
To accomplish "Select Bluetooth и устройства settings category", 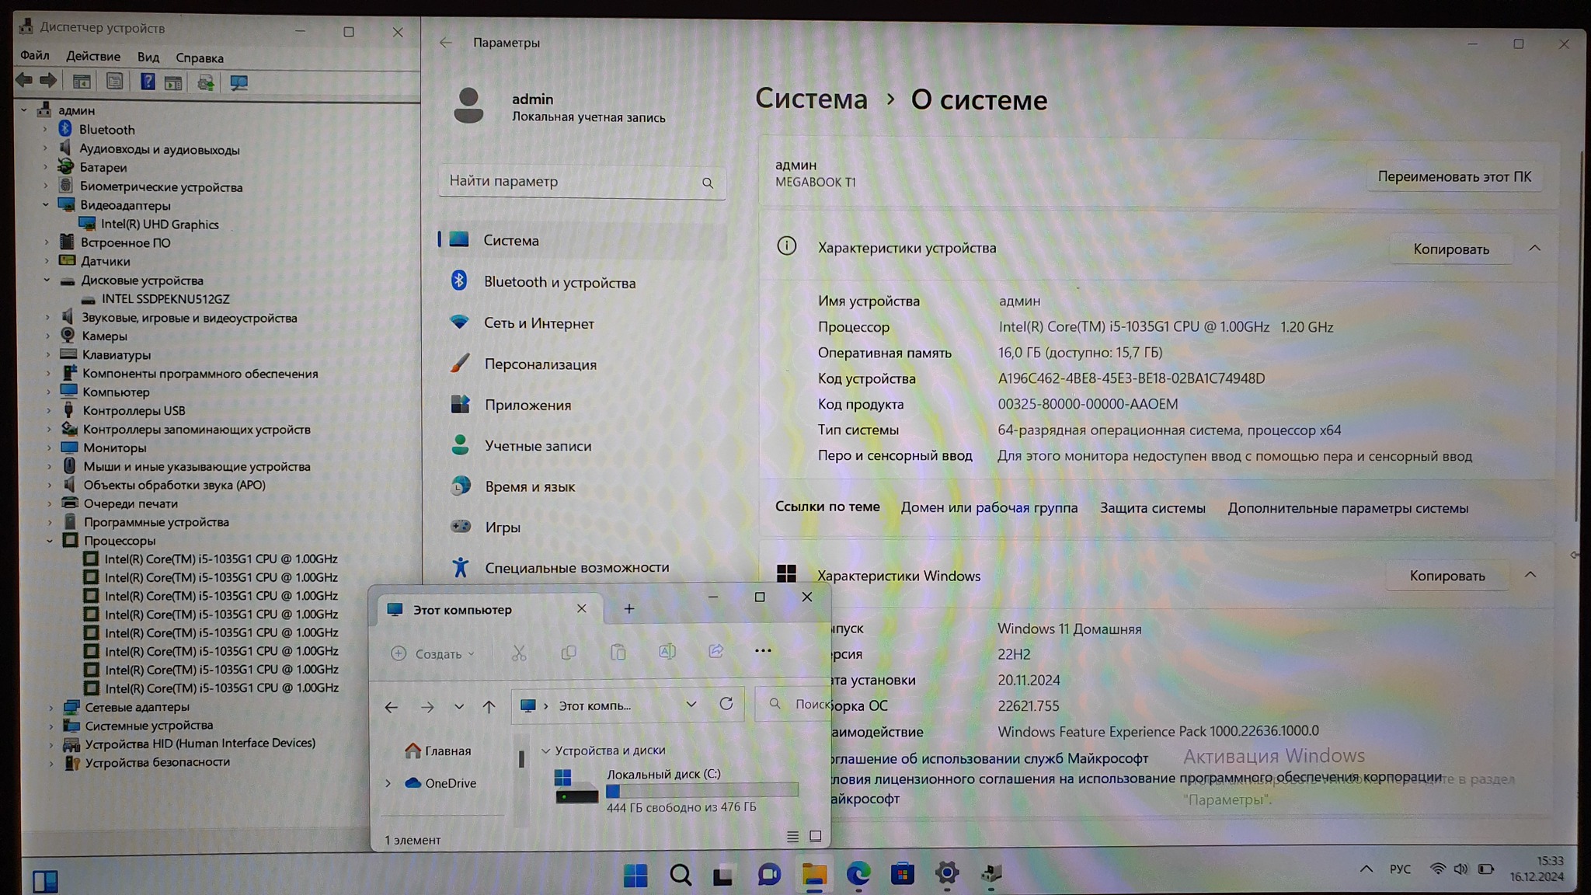I will point(559,282).
